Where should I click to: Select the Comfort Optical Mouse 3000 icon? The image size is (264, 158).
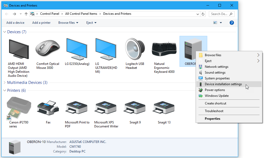(48, 49)
